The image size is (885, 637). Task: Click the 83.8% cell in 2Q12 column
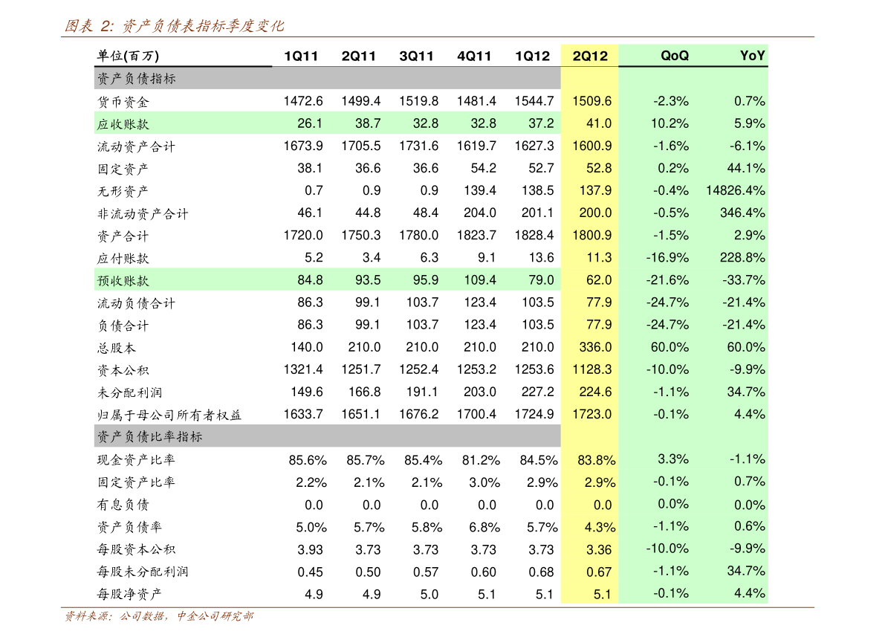click(x=597, y=460)
